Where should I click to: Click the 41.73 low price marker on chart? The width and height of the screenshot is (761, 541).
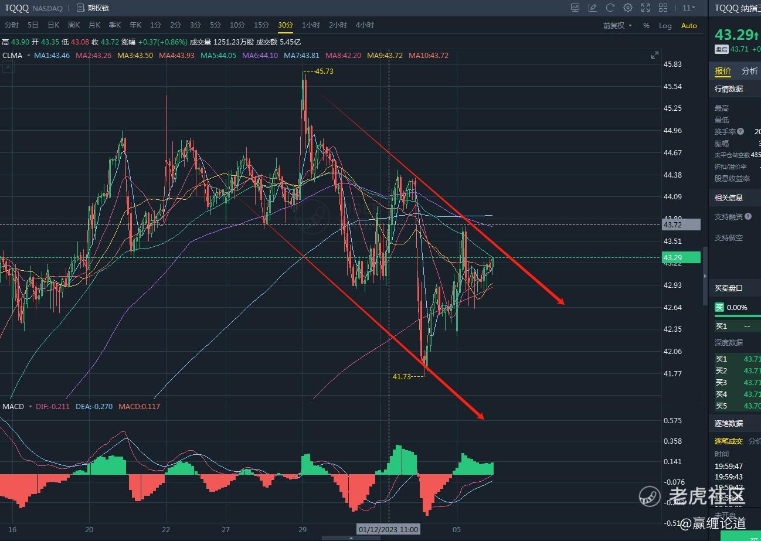[402, 376]
